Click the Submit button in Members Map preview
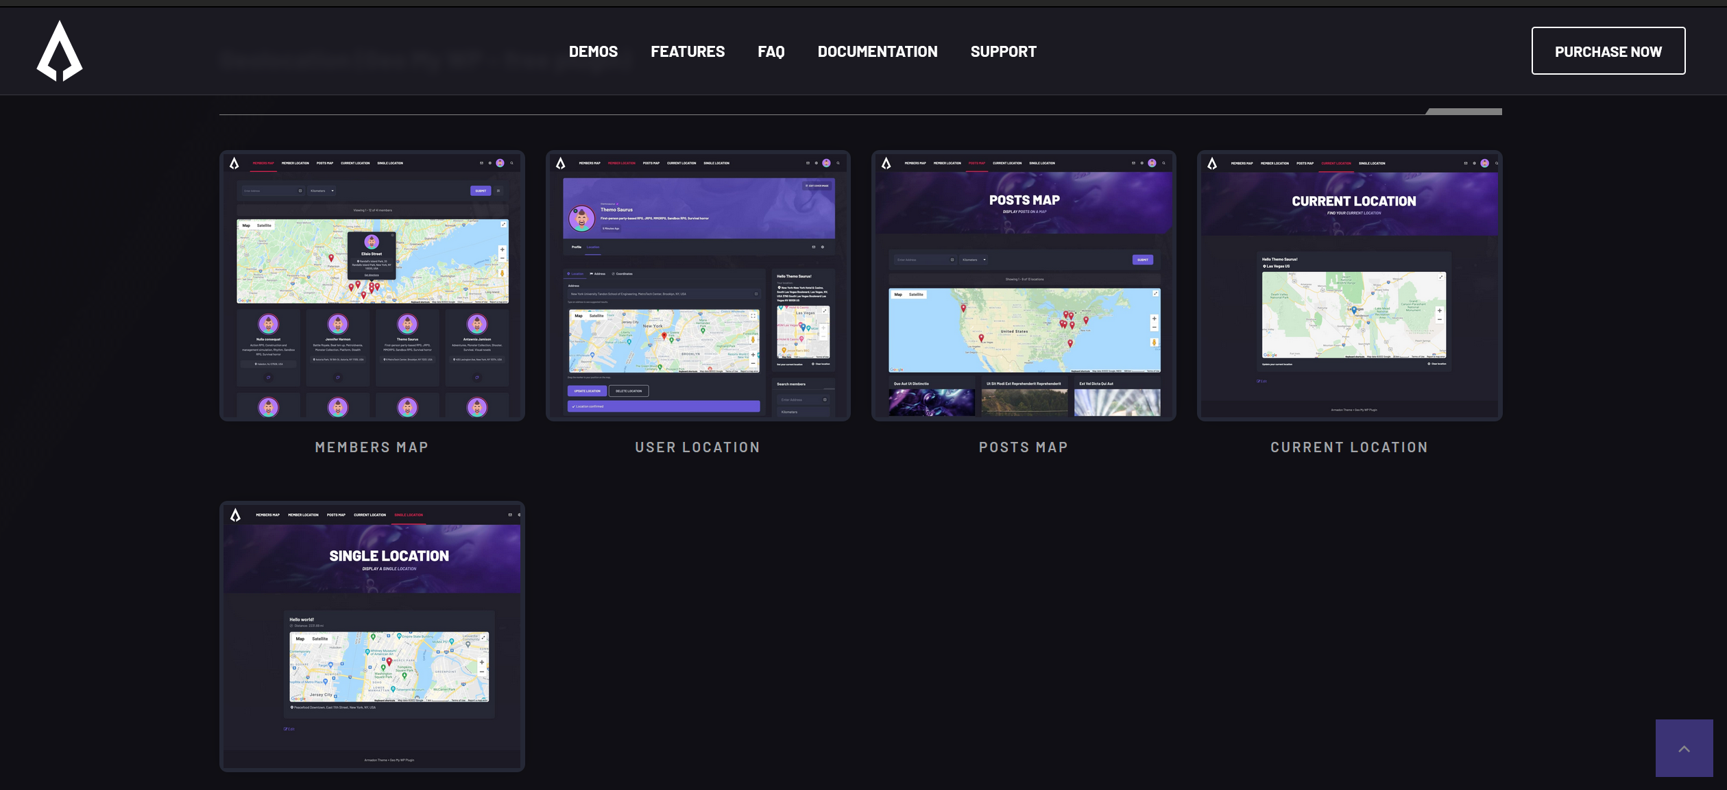This screenshot has width=1727, height=790. point(481,191)
